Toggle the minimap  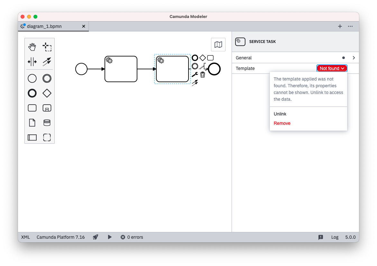[x=218, y=45]
